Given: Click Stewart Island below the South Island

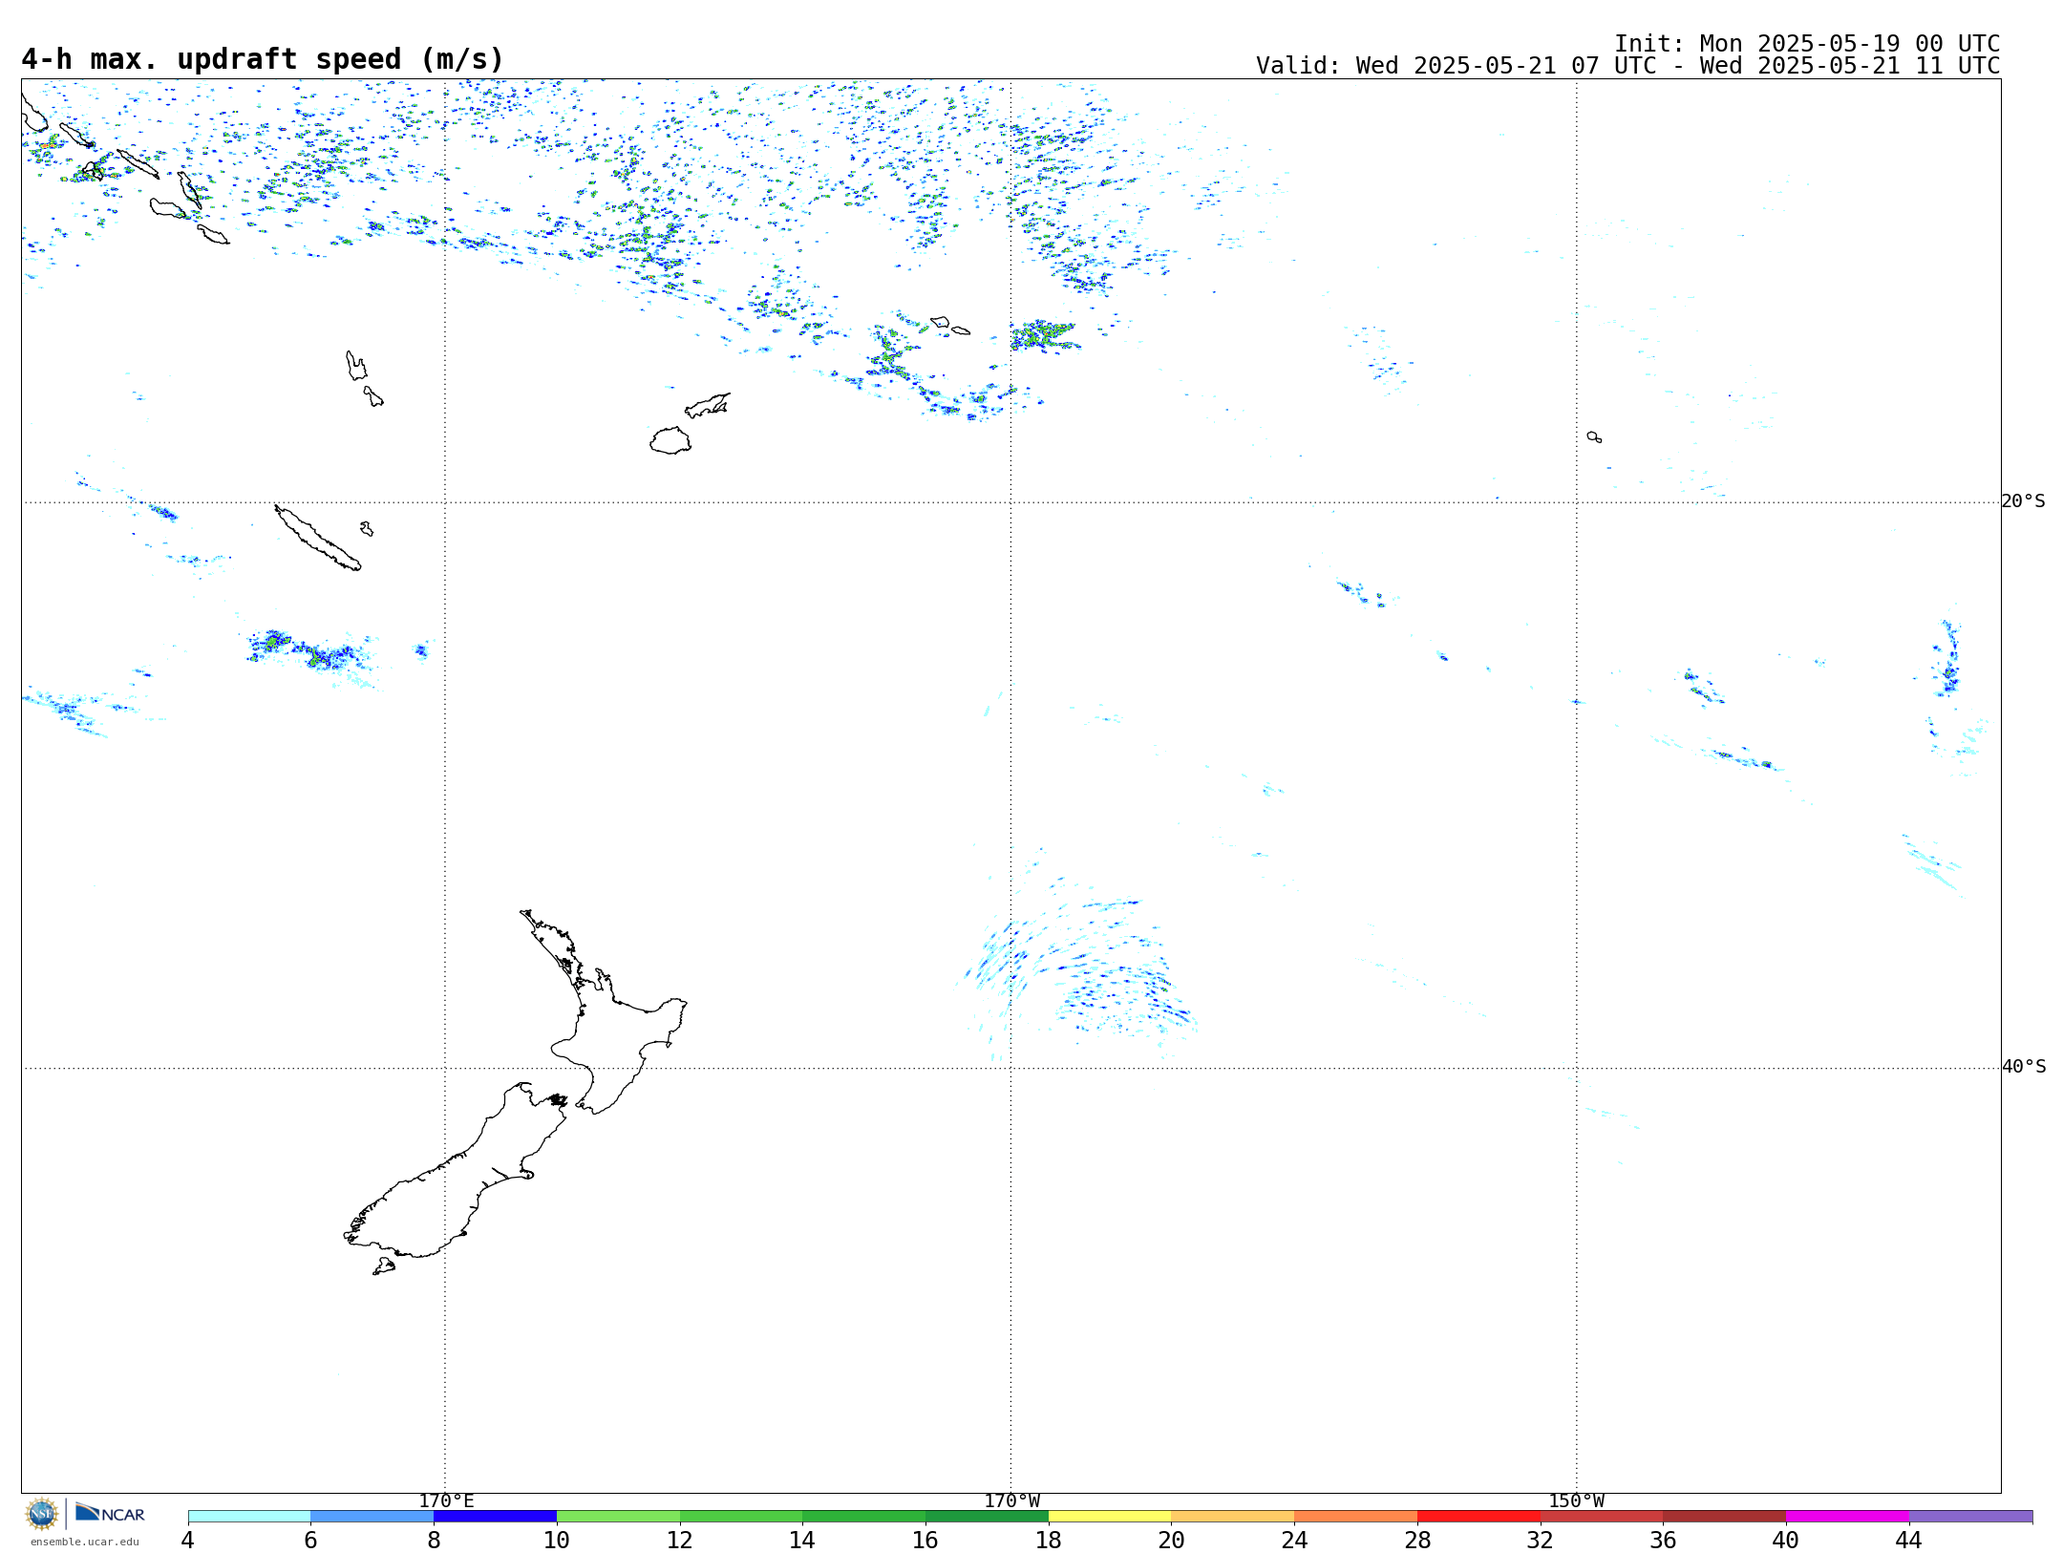Looking at the screenshot, I should [384, 1266].
